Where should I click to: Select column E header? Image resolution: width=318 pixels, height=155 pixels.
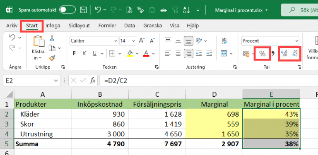271,94
